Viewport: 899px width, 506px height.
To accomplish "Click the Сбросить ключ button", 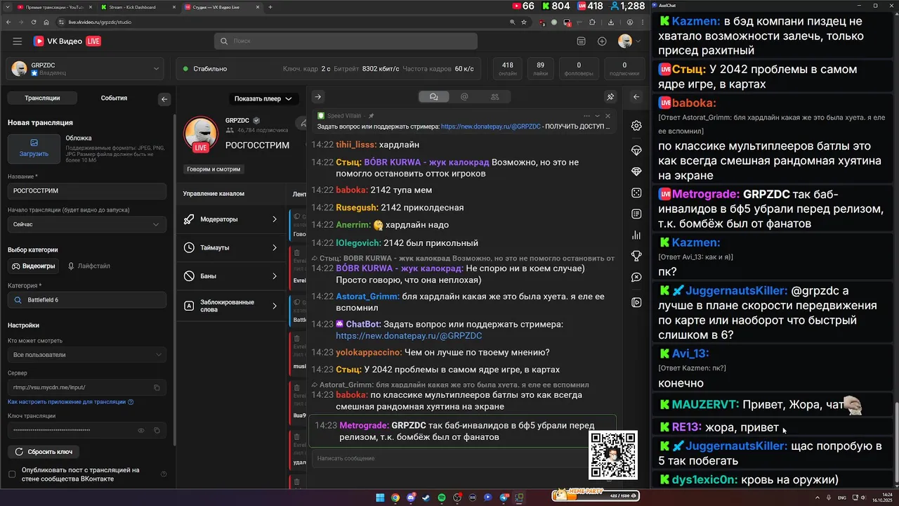I will (44, 451).
